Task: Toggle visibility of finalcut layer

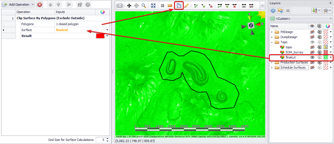Action: (312, 57)
